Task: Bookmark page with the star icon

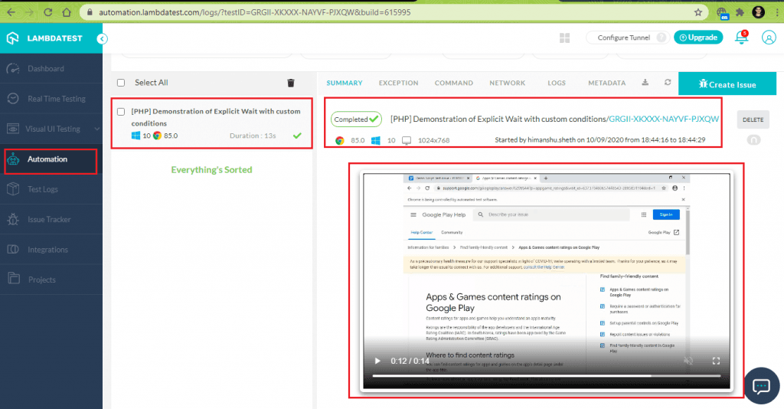Action: pos(698,12)
